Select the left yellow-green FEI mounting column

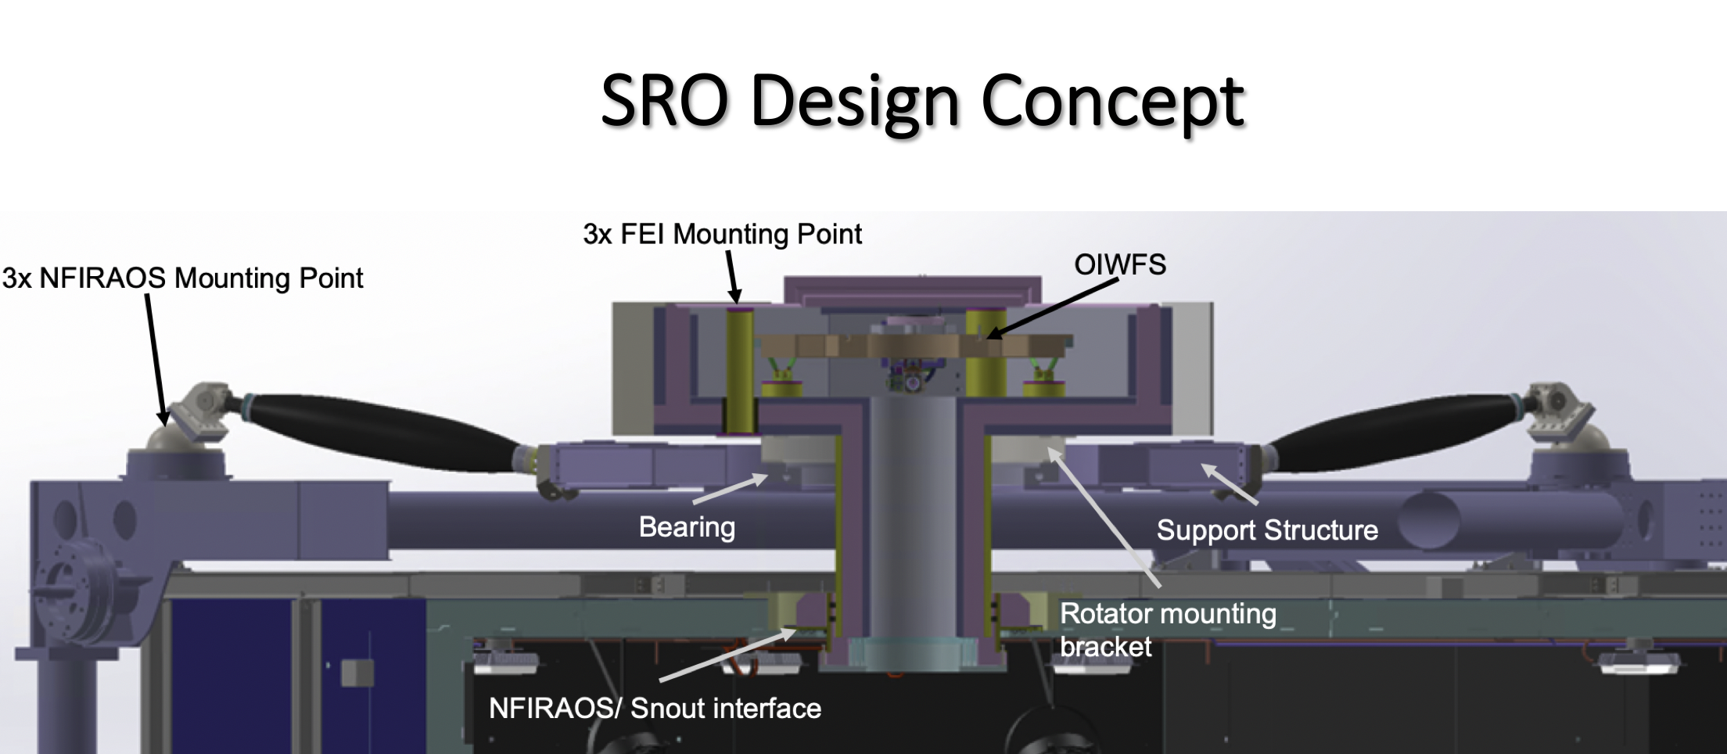pos(739,372)
